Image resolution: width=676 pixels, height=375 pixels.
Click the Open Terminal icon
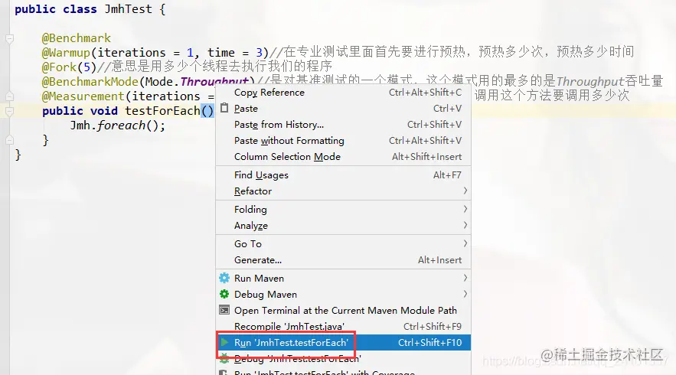224,310
